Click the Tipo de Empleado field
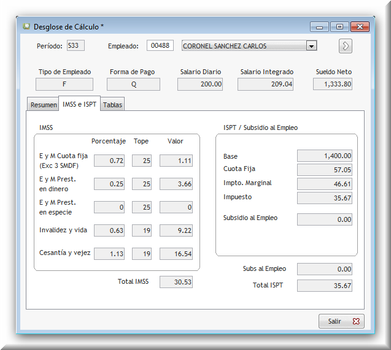The image size is (391, 350). pos(64,85)
